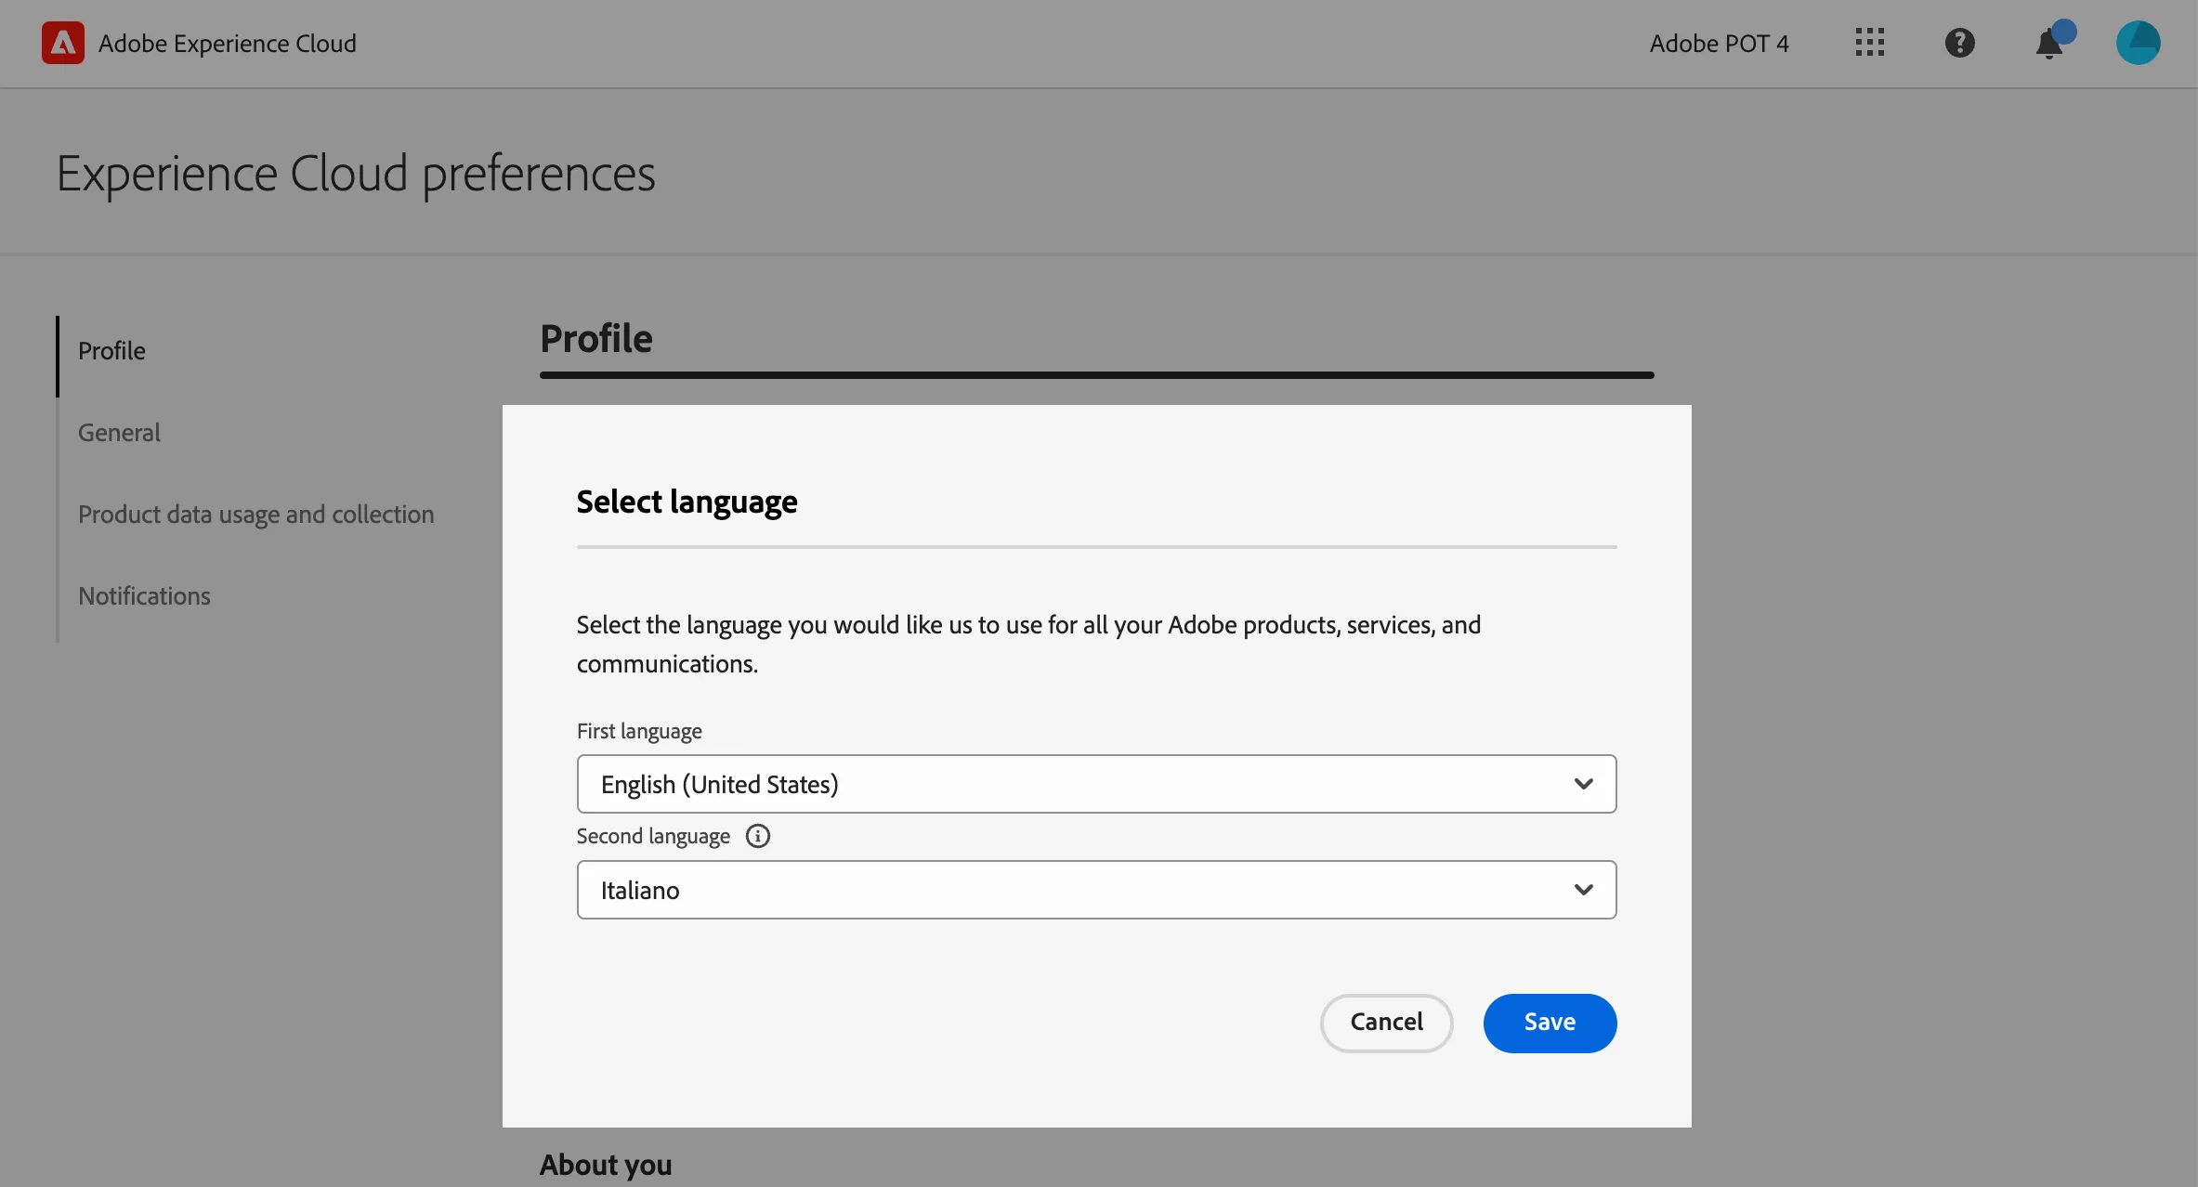
Task: Cancel the language selection dialog
Action: pos(1386,1023)
